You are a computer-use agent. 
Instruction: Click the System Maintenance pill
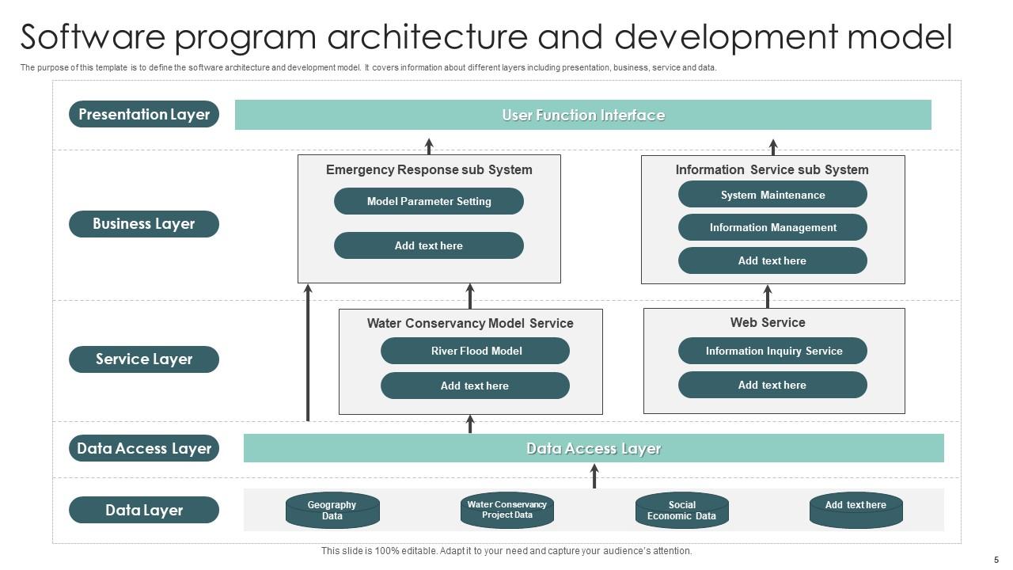tap(772, 195)
